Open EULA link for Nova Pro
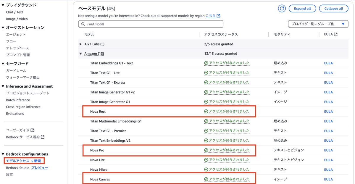 pos(328,150)
